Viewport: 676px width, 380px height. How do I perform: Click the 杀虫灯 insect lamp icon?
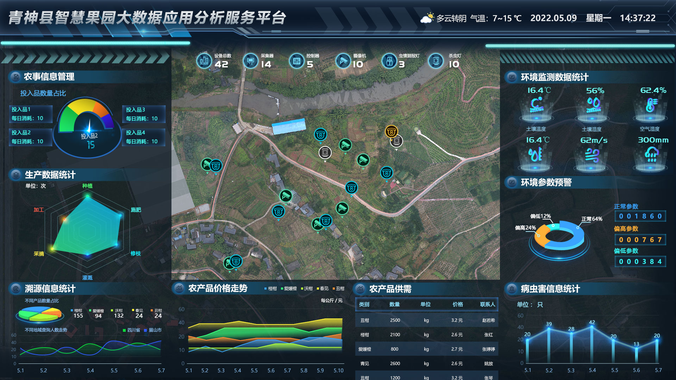[x=436, y=61]
